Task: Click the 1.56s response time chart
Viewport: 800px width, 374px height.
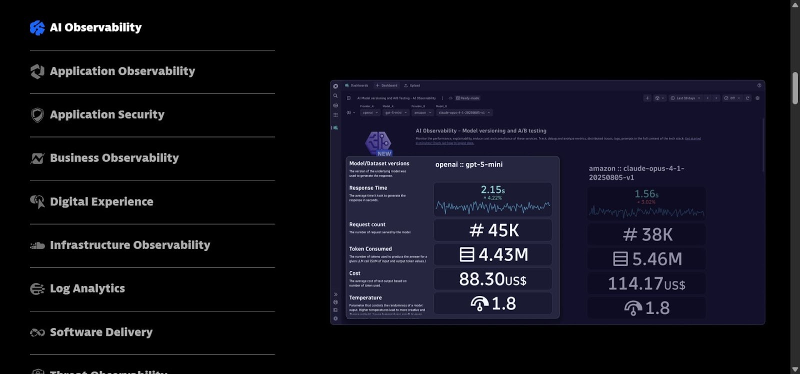Action: pyautogui.click(x=646, y=203)
